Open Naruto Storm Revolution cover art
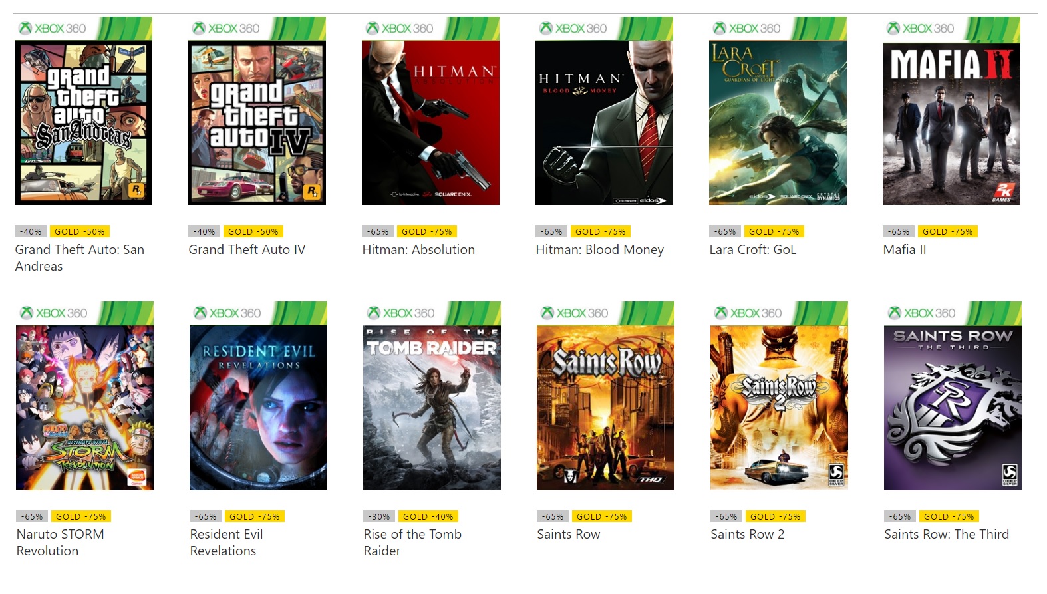Screen dimensions: 1047x594 click(x=84, y=407)
